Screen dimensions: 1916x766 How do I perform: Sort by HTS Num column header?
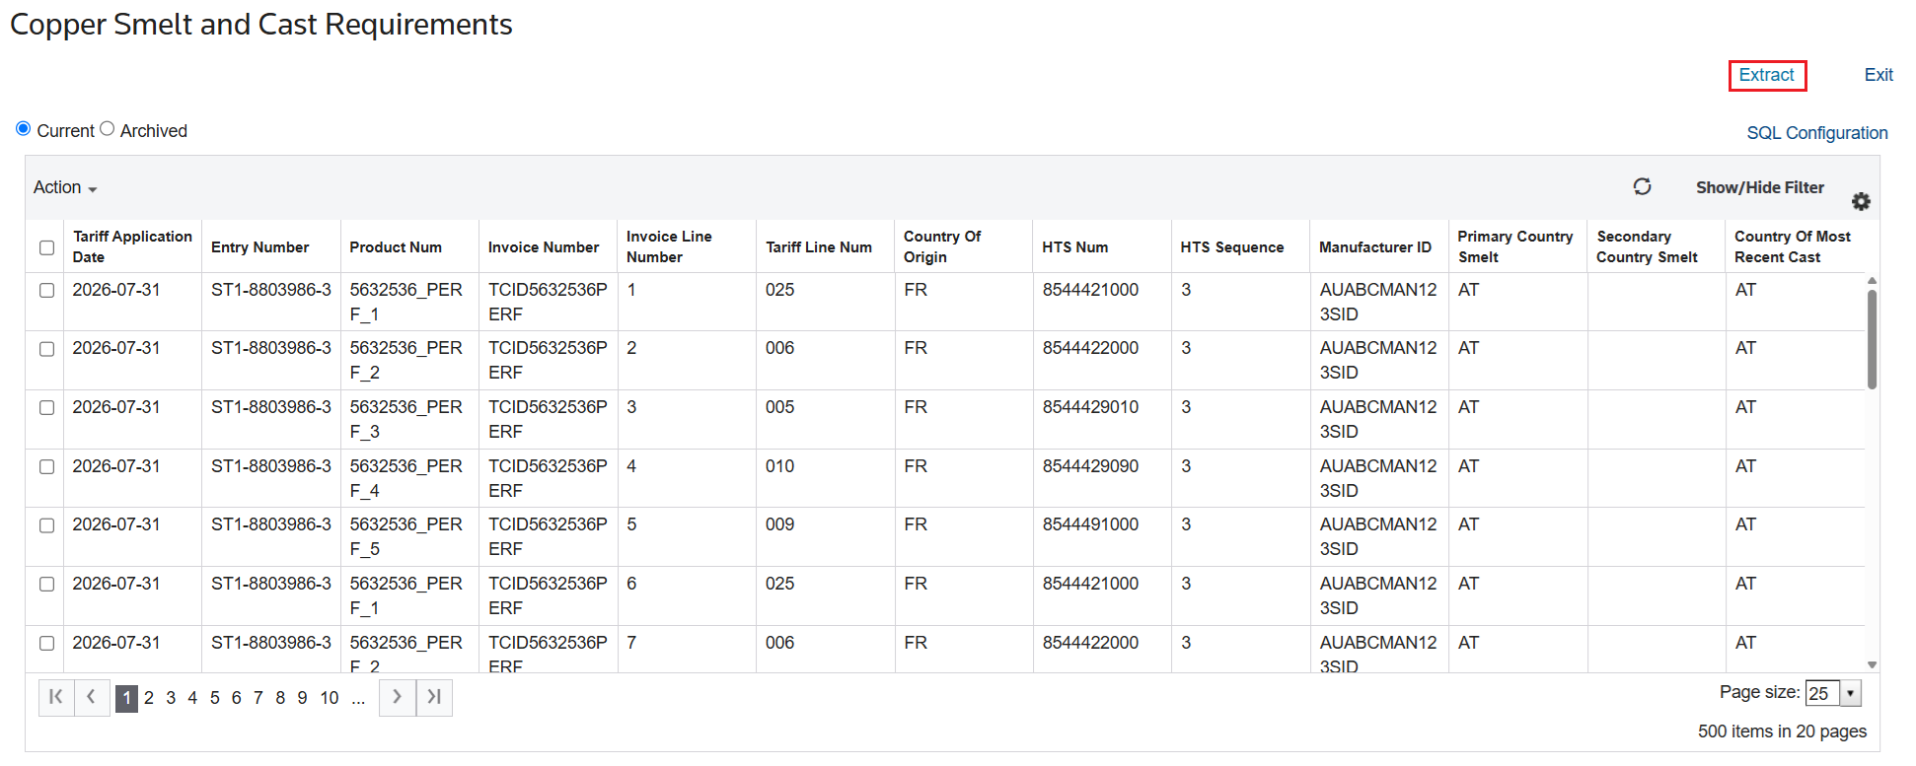pos(1074,247)
